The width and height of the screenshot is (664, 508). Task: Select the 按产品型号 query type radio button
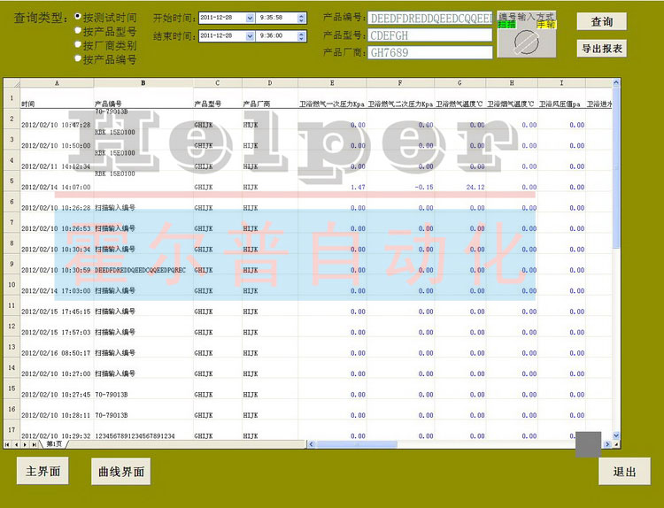pyautogui.click(x=78, y=30)
